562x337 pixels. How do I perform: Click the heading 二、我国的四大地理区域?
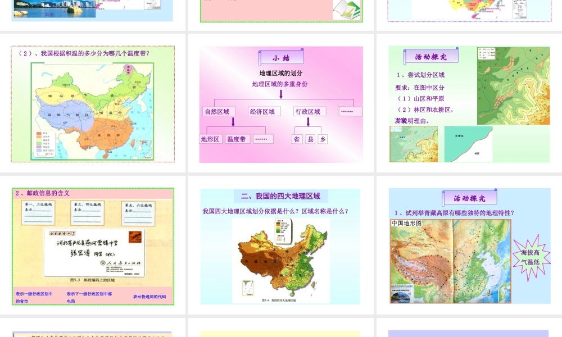(280, 196)
